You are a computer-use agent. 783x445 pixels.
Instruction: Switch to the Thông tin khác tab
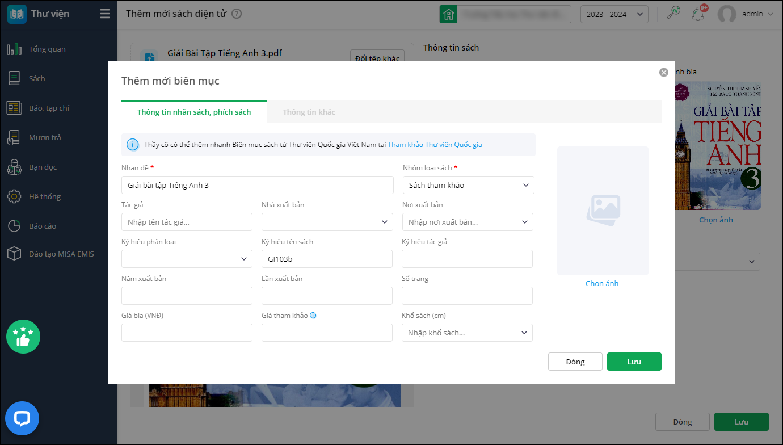tap(309, 112)
